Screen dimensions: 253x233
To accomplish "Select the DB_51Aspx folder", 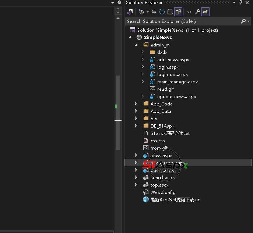I will tap(162, 126).
